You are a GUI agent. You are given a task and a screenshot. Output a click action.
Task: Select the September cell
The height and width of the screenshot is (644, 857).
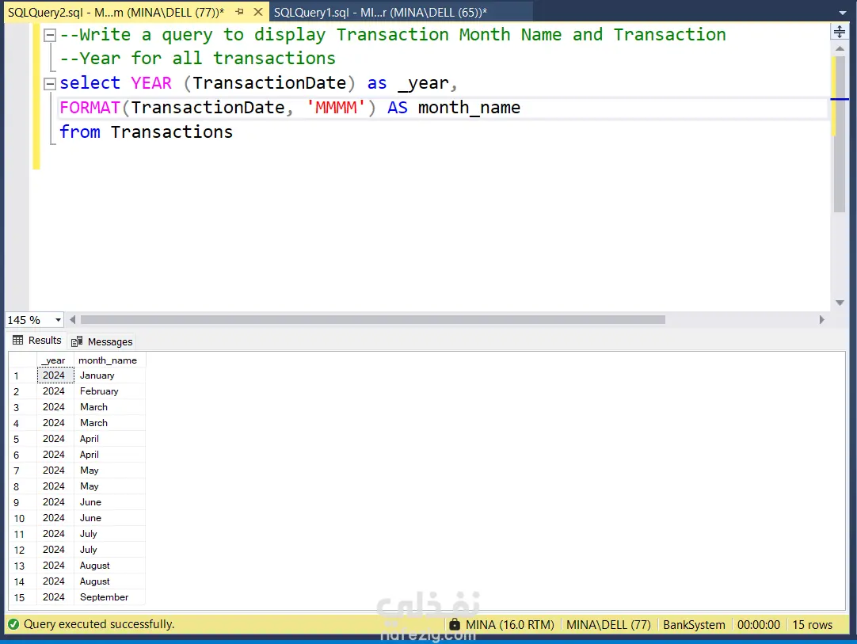click(x=109, y=597)
